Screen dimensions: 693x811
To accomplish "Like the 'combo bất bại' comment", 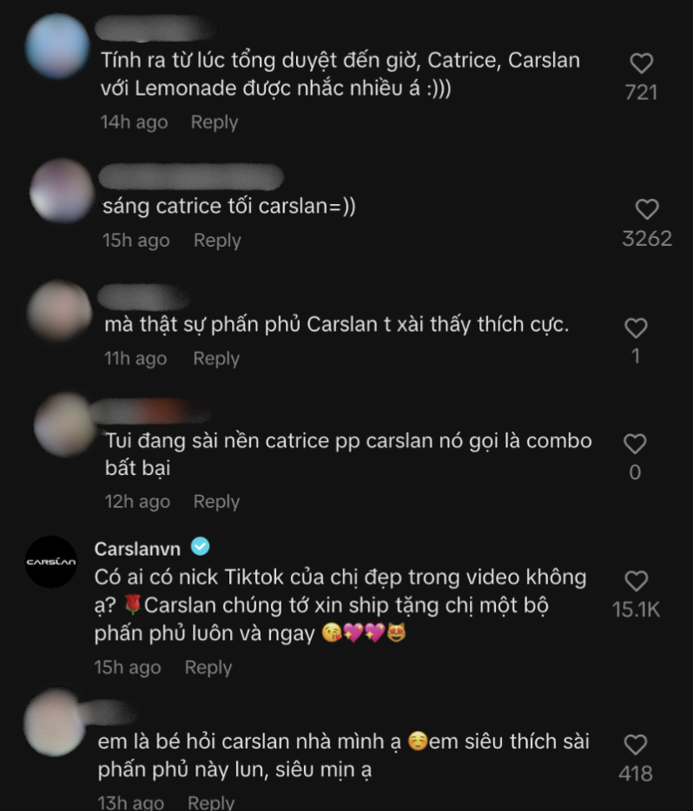I will coord(635,444).
